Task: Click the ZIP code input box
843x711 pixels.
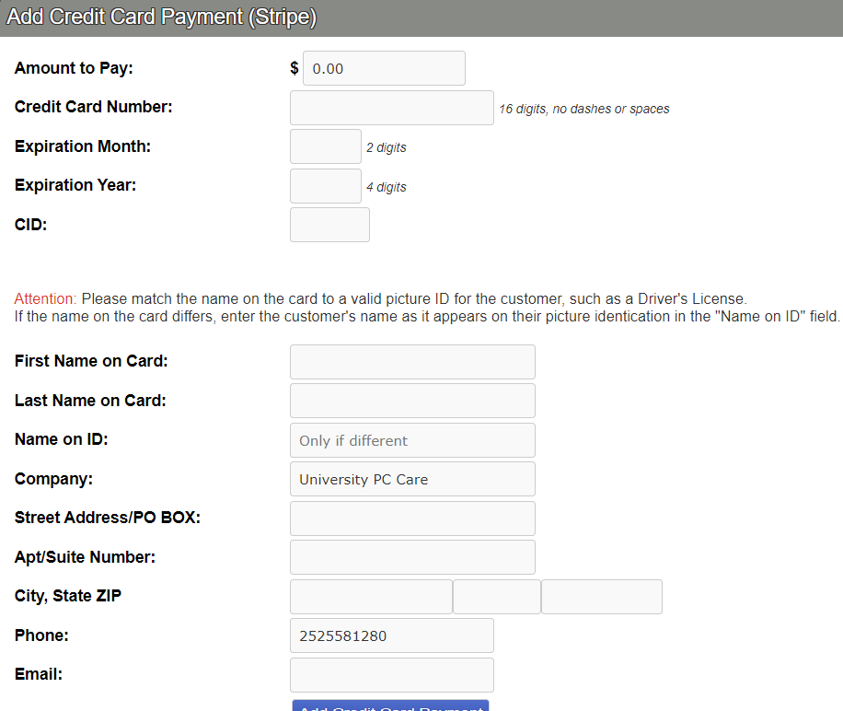Action: coord(601,597)
